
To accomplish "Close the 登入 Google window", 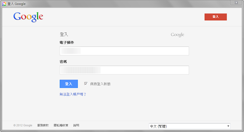I will [x=236, y=3].
